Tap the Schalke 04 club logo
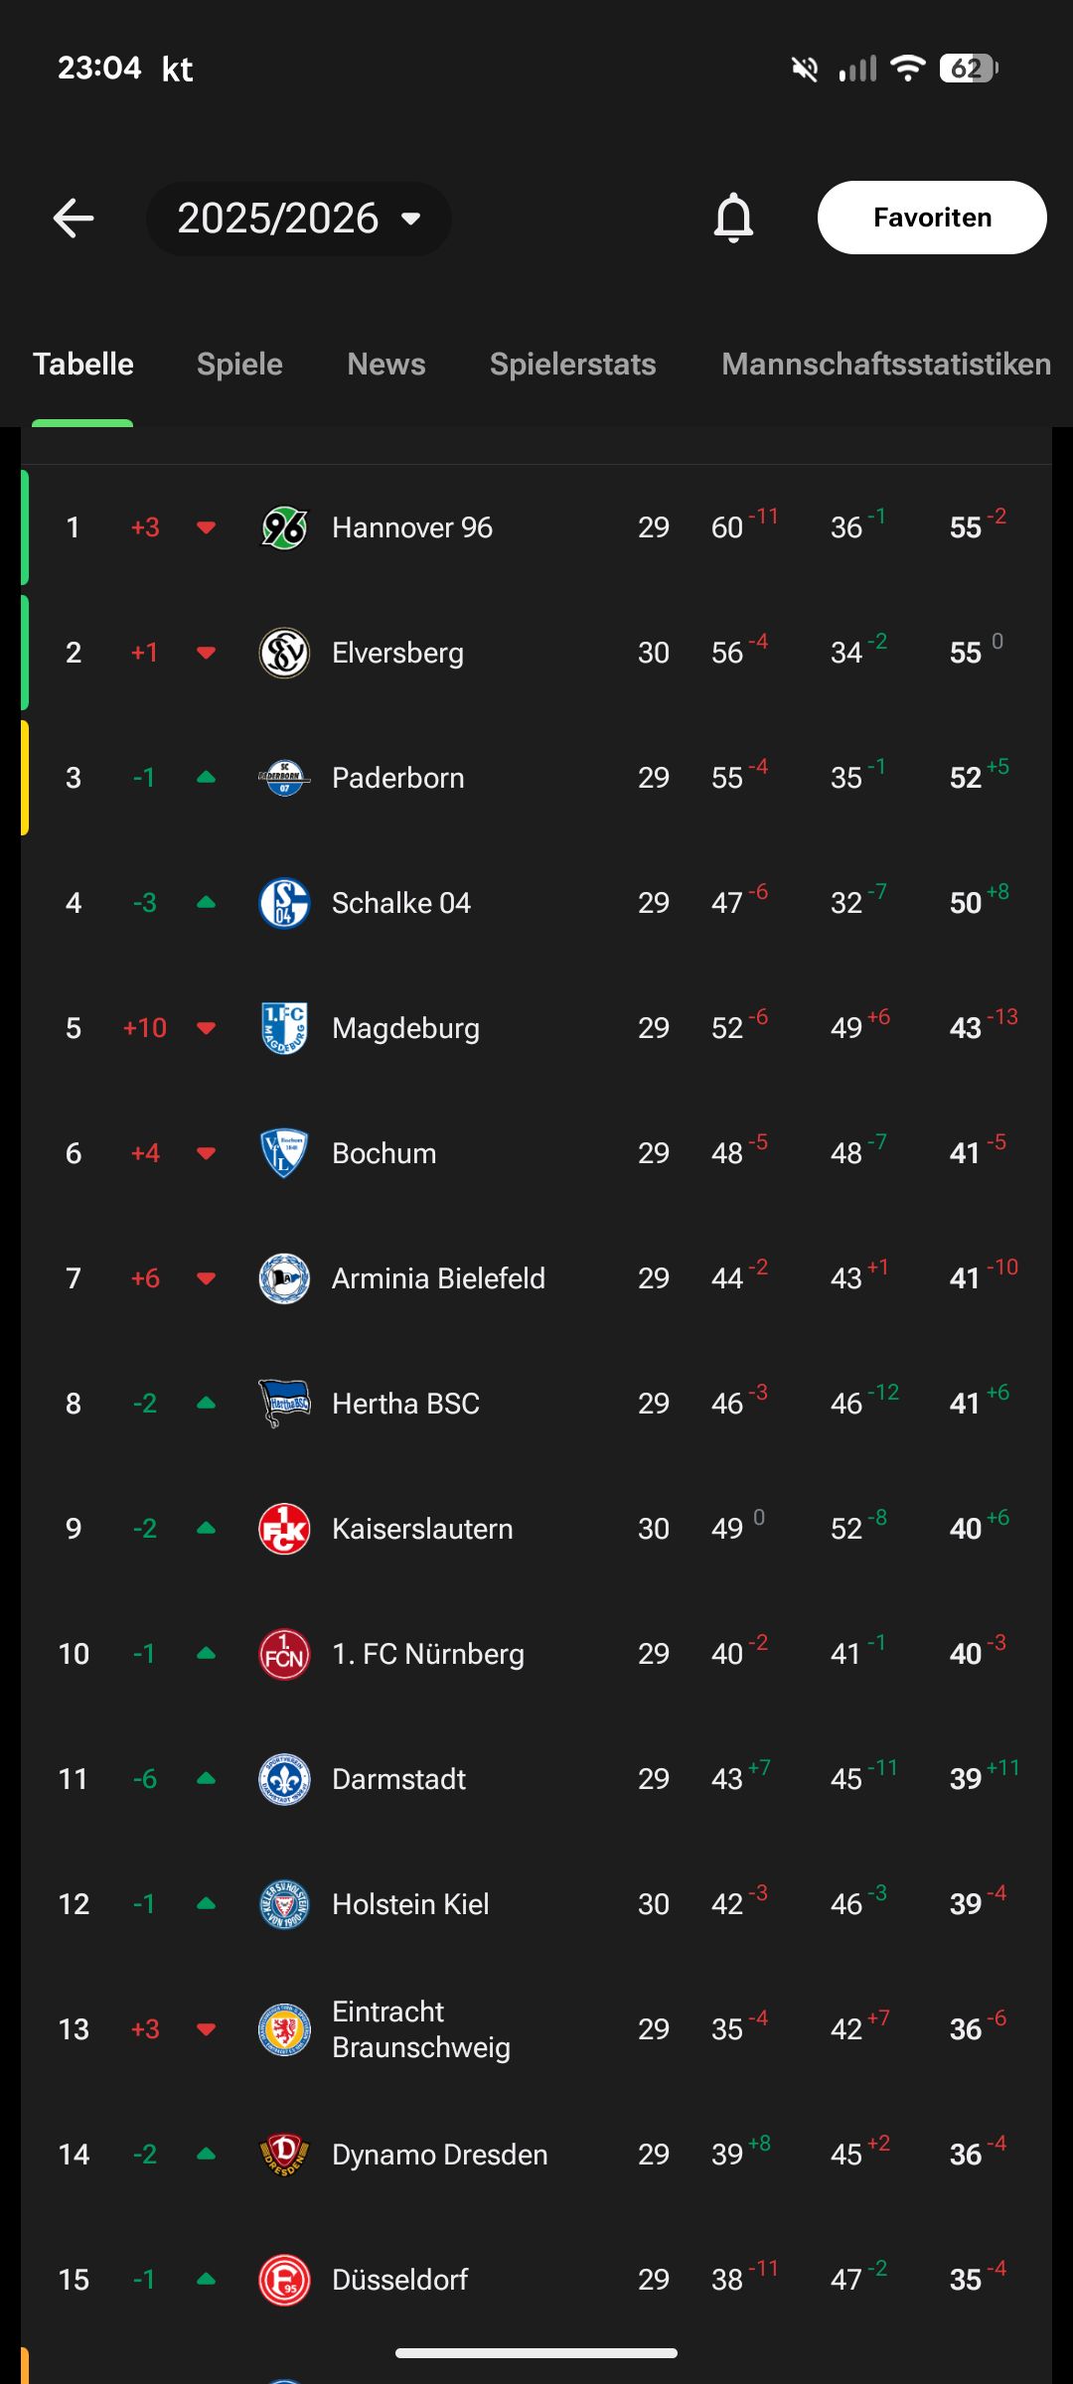 pos(284,903)
